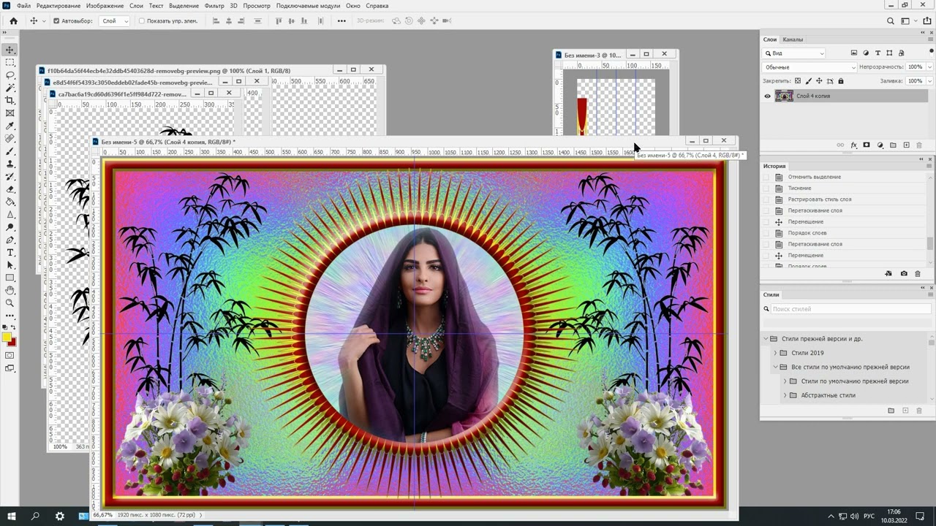Viewport: 936px width, 526px height.
Task: Toggle lock transparent pixels
Action: [x=798, y=81]
